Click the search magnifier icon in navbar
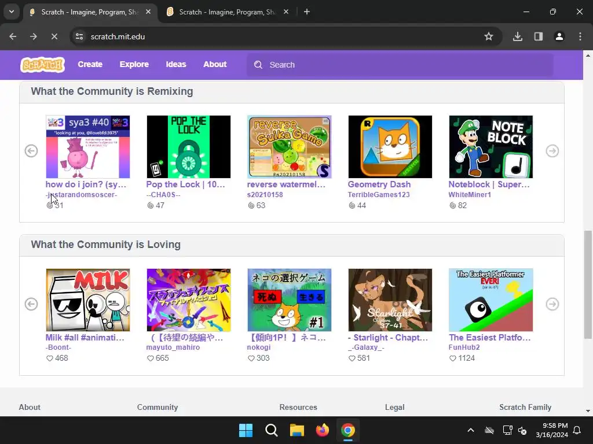Viewport: 593px width, 444px height. click(258, 65)
